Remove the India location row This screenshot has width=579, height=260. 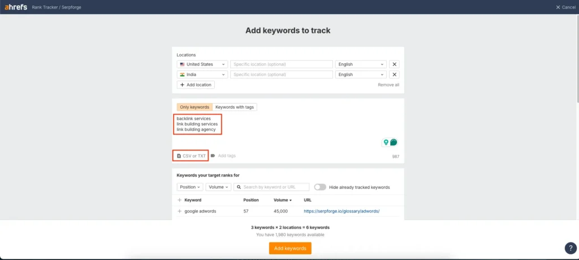pos(395,74)
